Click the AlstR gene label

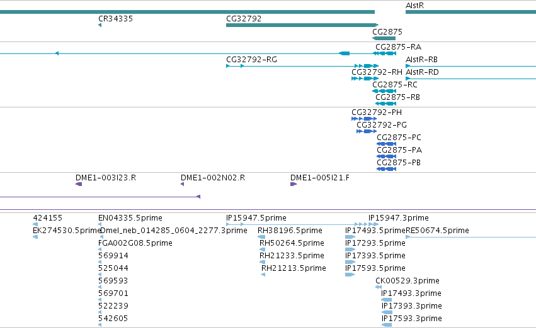point(414,6)
